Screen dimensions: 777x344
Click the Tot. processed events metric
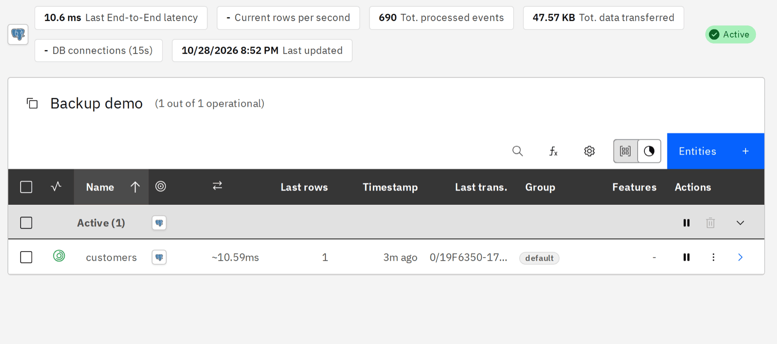point(441,18)
